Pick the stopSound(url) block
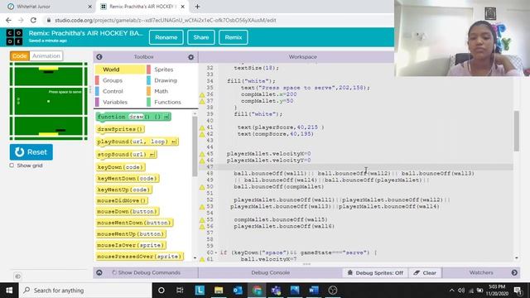 point(126,155)
